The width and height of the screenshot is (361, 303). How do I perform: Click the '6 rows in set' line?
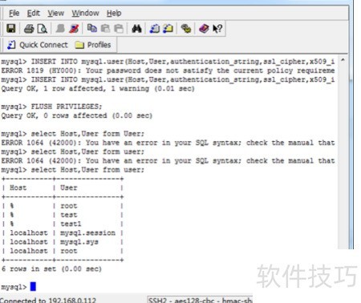tap(51, 269)
